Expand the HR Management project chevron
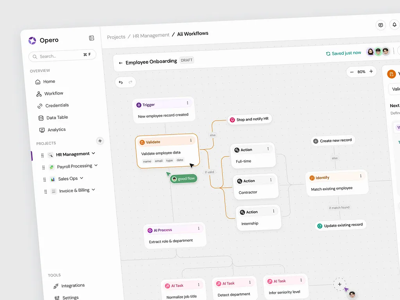Screen dimensions: 400x300 93,153
